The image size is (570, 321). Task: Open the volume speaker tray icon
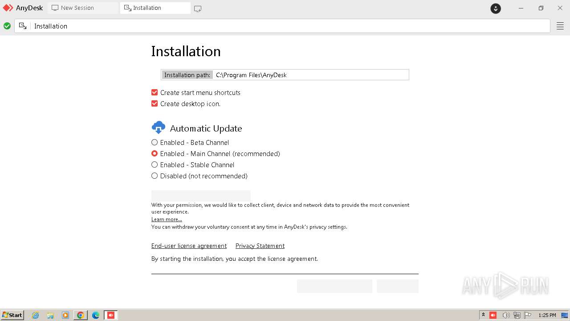click(506, 315)
